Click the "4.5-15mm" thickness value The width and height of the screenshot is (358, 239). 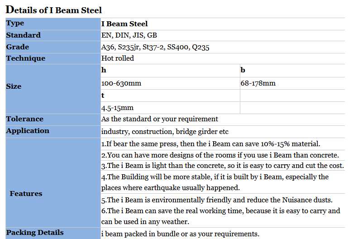118,108
